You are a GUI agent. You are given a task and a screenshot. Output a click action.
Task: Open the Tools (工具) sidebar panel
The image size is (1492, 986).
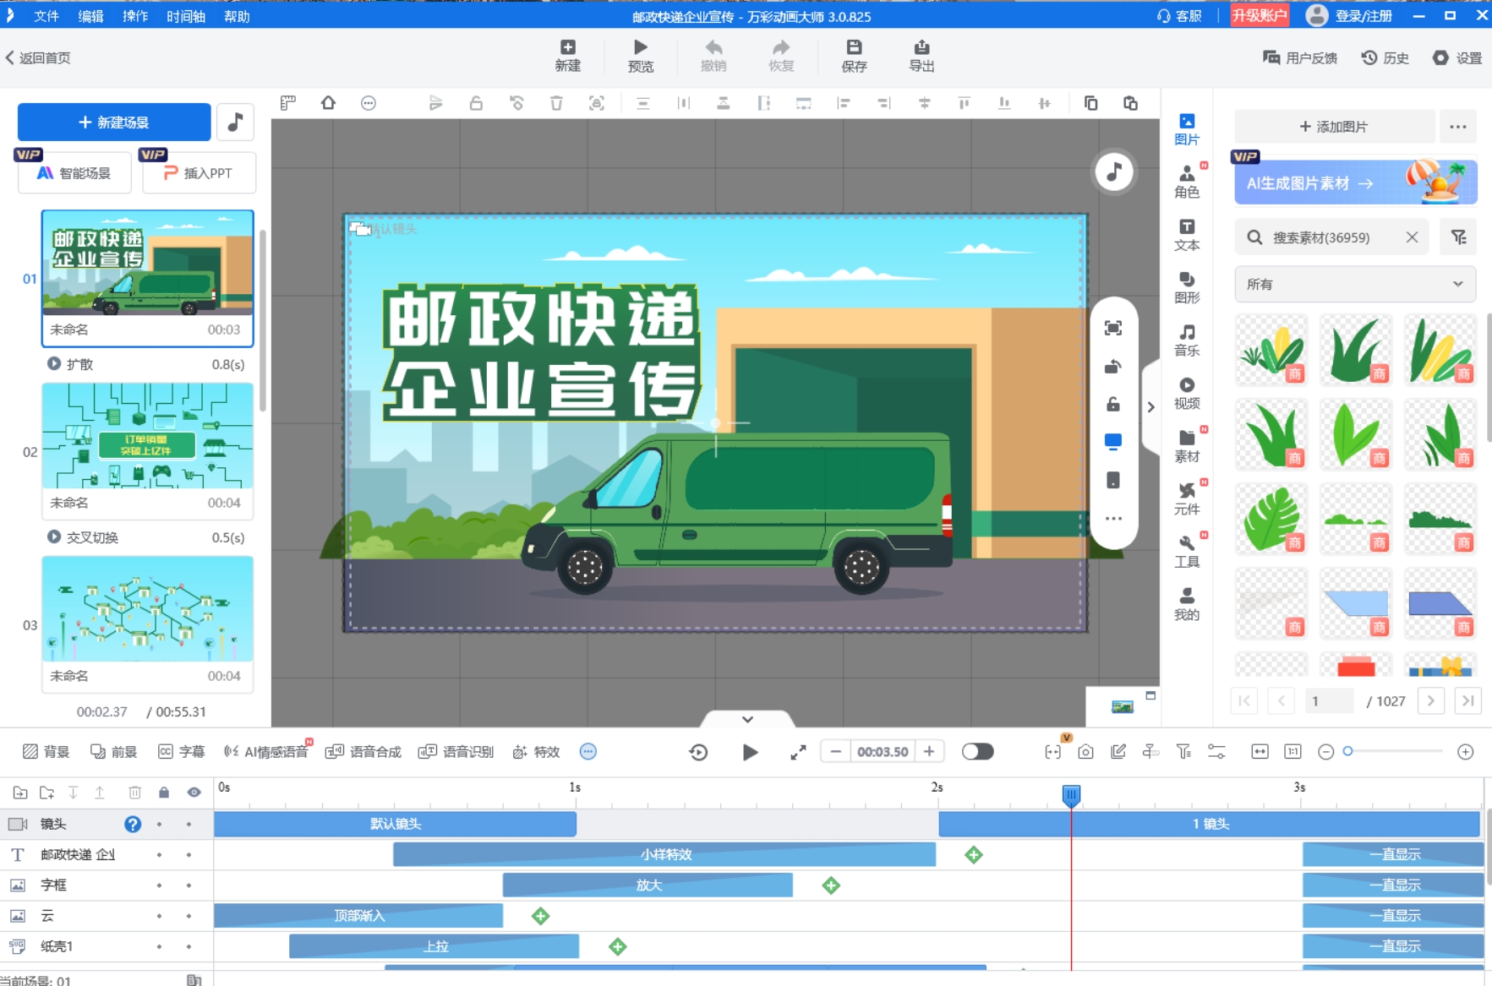tap(1186, 552)
